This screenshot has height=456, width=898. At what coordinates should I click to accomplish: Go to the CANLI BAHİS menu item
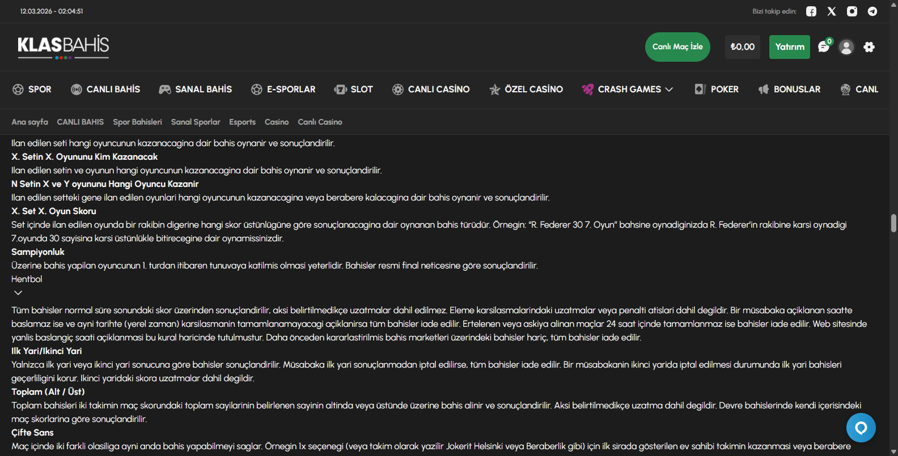click(x=105, y=90)
